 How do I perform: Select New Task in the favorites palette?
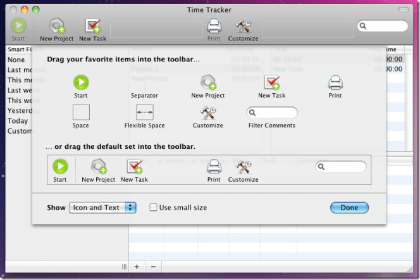tap(271, 87)
